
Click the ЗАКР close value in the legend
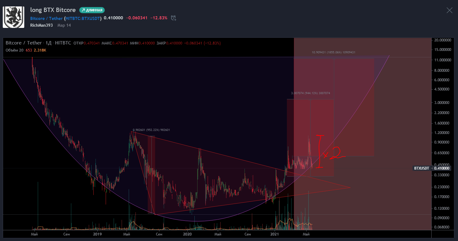click(x=174, y=43)
